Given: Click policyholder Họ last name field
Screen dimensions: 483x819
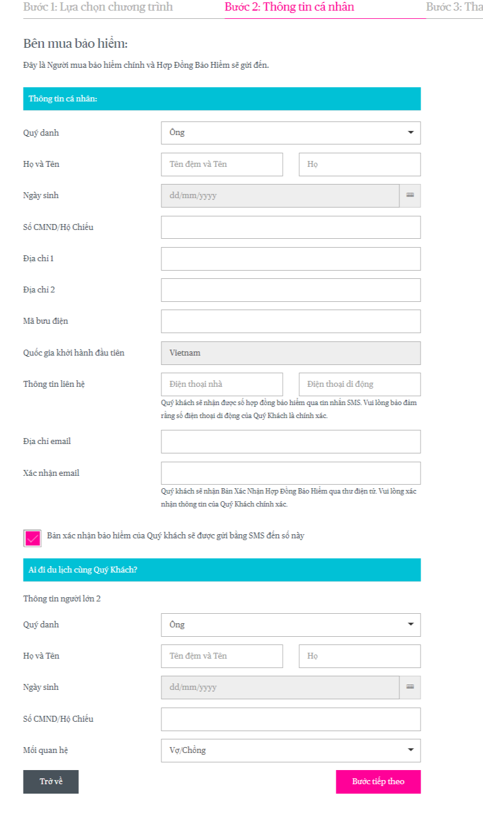Looking at the screenshot, I should pos(360,165).
